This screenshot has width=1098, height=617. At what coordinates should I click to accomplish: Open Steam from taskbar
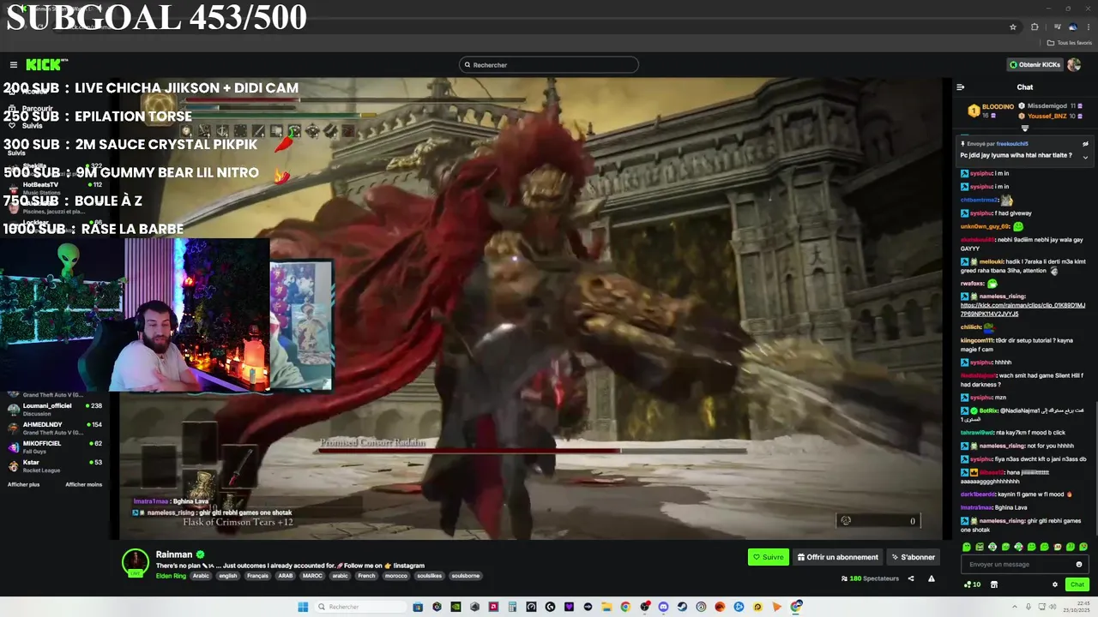click(x=682, y=607)
